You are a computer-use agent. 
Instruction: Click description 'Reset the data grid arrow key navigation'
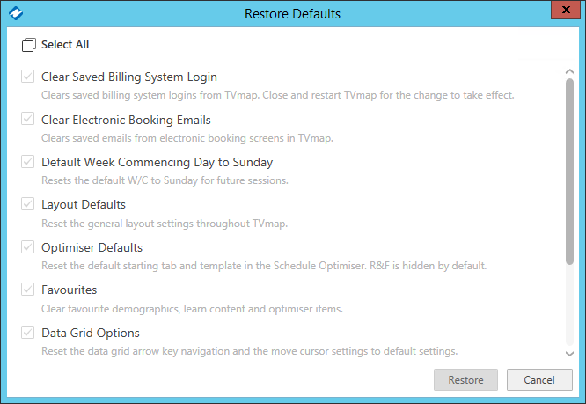coord(249,351)
